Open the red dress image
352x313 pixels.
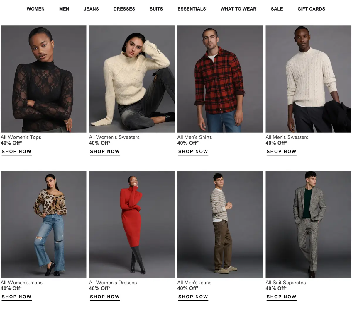pos(132,224)
